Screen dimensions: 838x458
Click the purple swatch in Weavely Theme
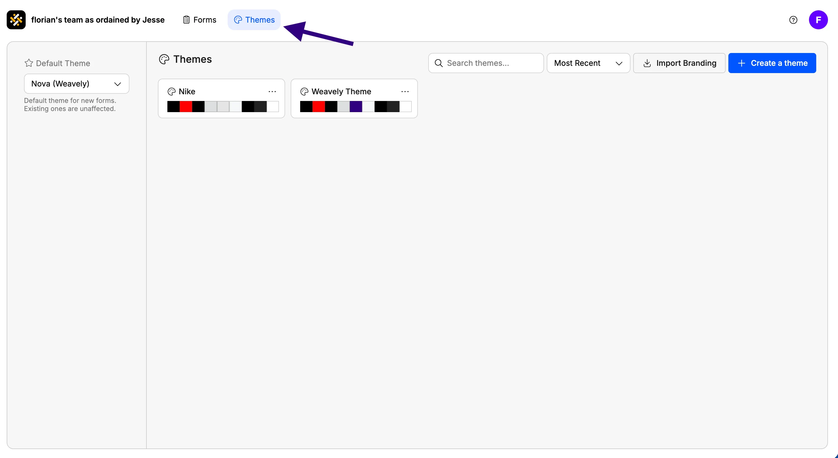pos(356,106)
